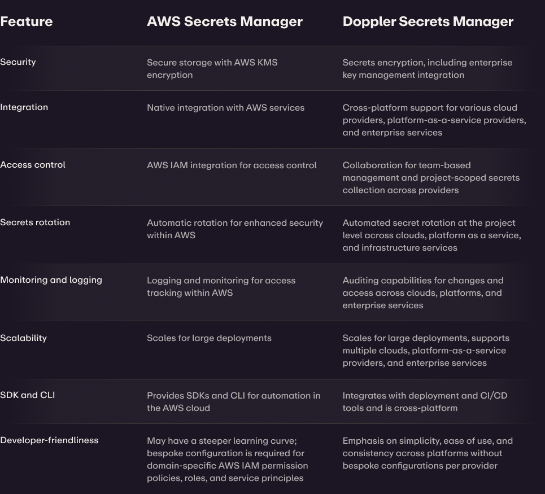Click the 'Doppler Secrets Manager' column header

(428, 21)
